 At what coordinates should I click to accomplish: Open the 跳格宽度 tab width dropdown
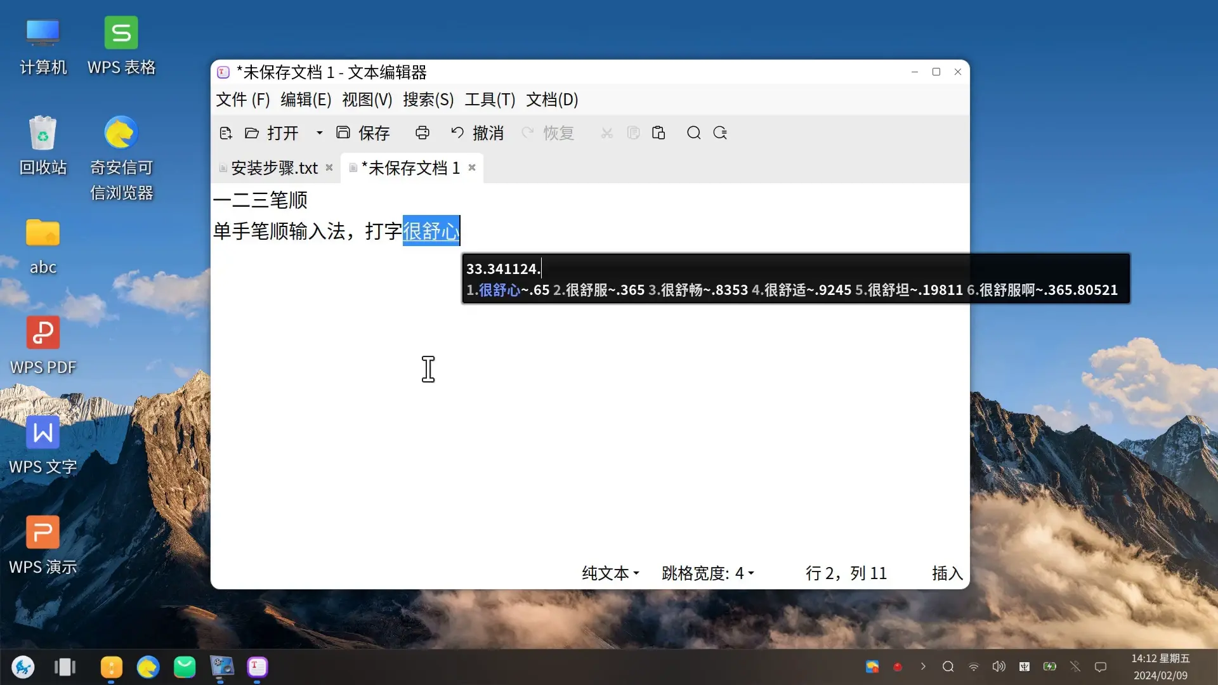pyautogui.click(x=708, y=573)
